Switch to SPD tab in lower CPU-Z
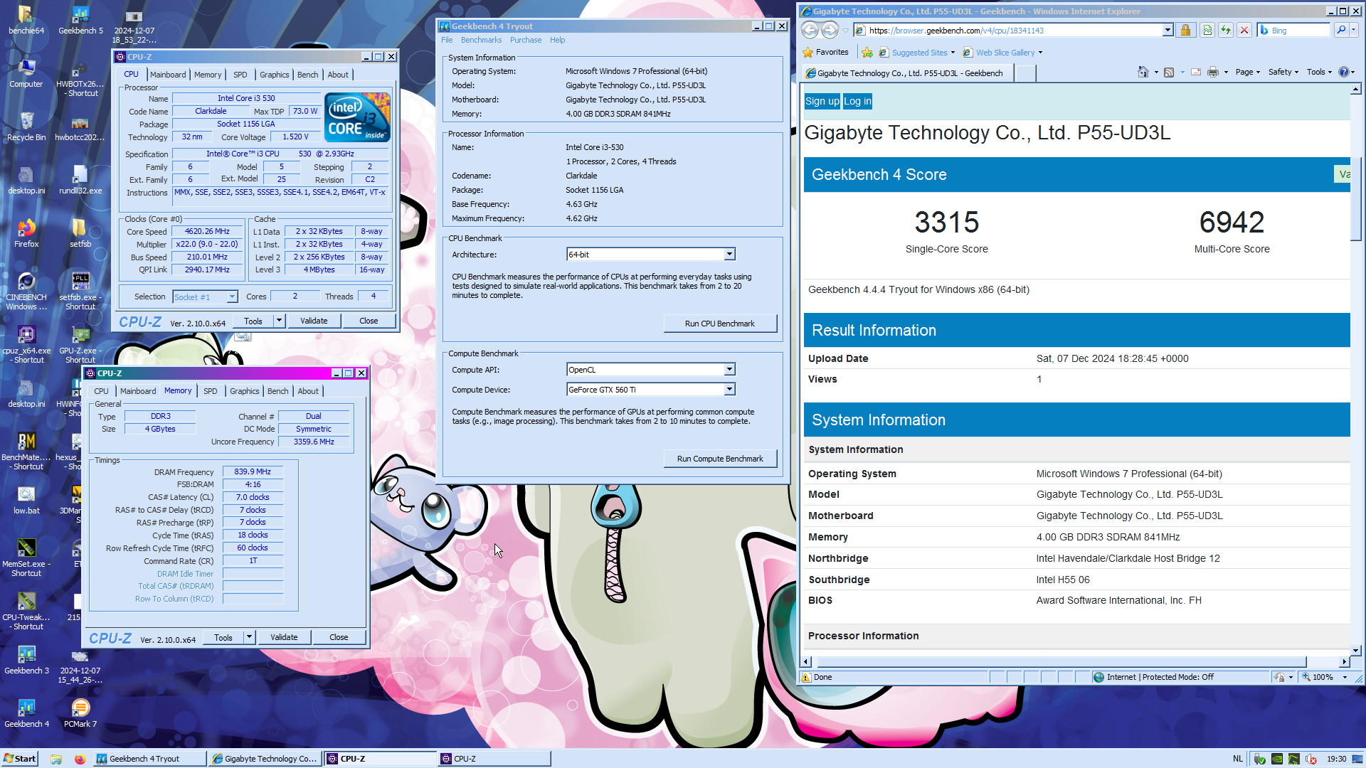This screenshot has width=1366, height=768. (211, 391)
